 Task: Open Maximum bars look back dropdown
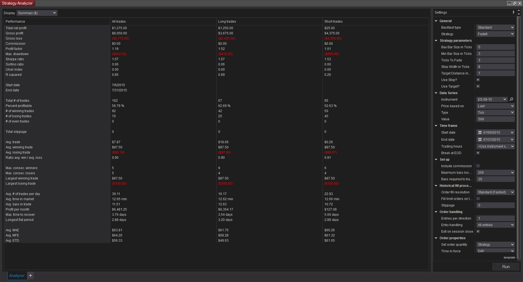(495, 173)
